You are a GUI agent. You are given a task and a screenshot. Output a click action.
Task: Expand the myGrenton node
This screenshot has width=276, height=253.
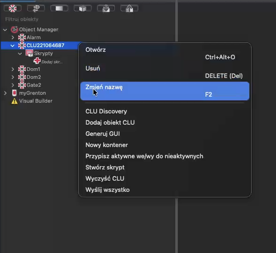click(x=5, y=93)
